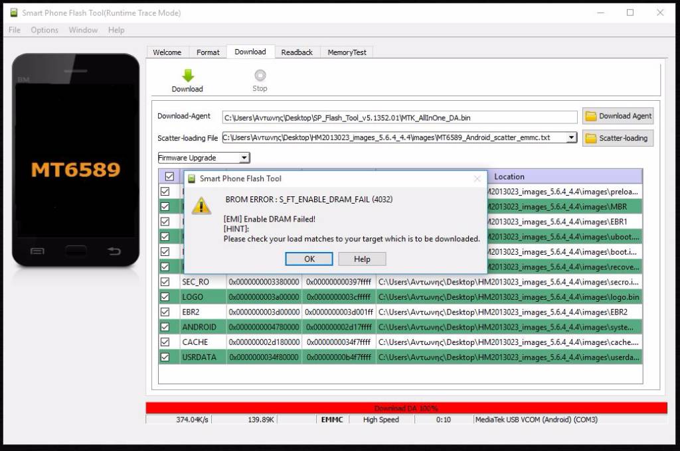Viewport: 680px width, 451px height.
Task: Close the Smart Phone Flash Tool error dialog
Action: pos(477,178)
